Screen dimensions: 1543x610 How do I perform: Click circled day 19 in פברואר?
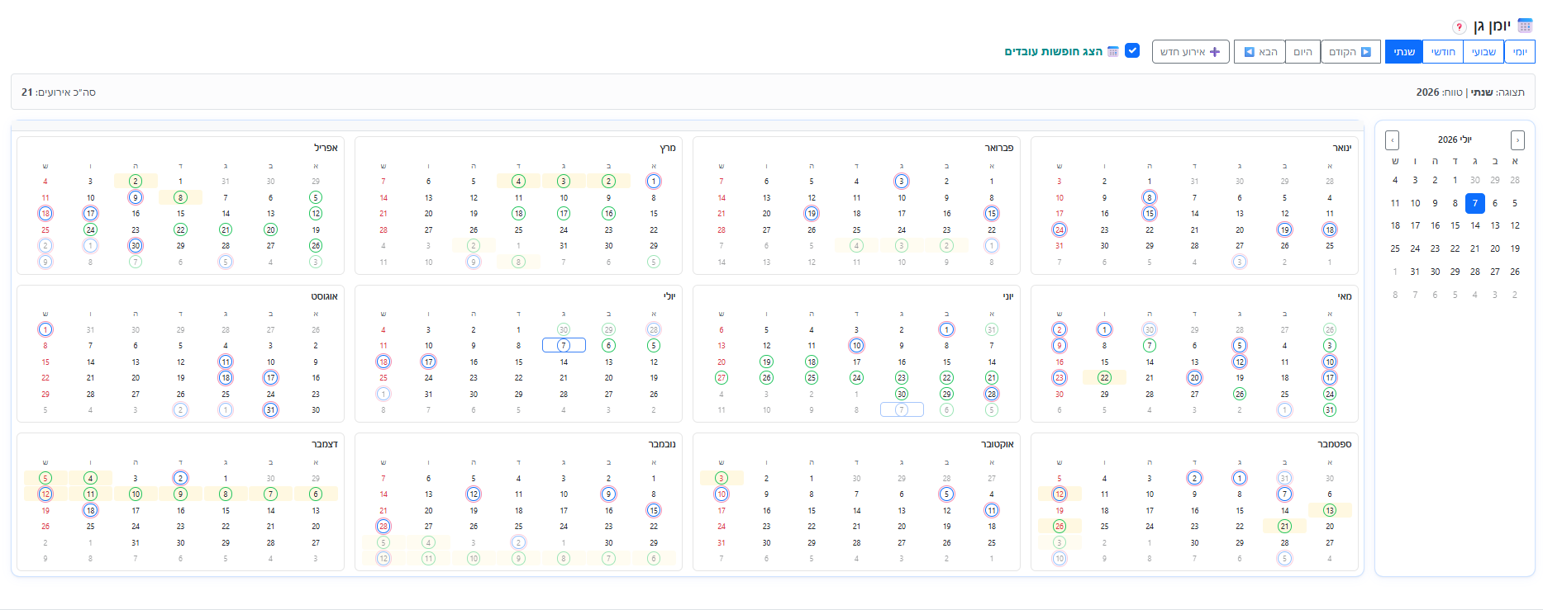[812, 214]
